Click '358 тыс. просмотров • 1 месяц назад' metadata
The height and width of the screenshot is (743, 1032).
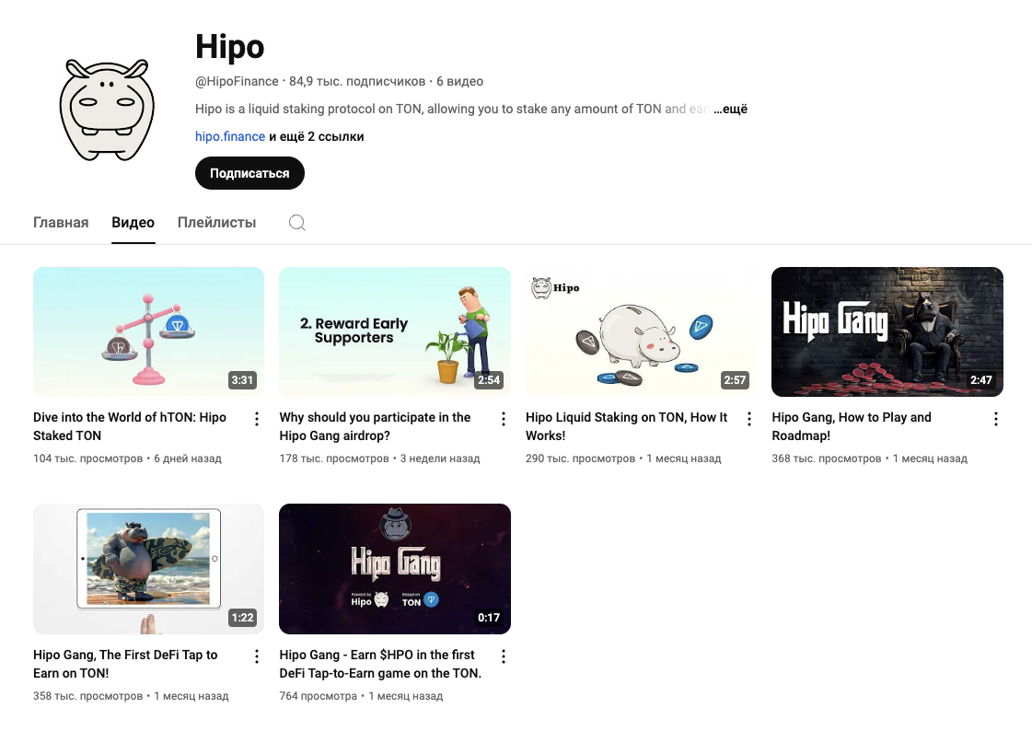click(131, 696)
